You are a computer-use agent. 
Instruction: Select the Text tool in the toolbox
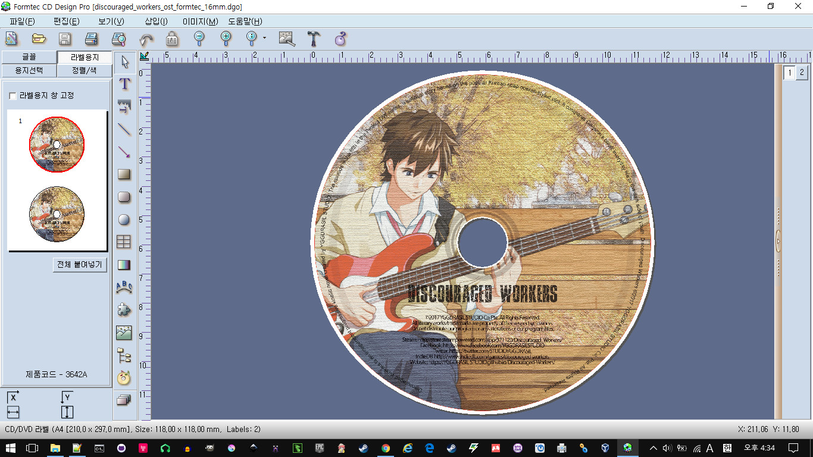pyautogui.click(x=124, y=84)
